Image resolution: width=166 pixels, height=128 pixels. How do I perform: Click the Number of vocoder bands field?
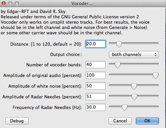coord(96,65)
